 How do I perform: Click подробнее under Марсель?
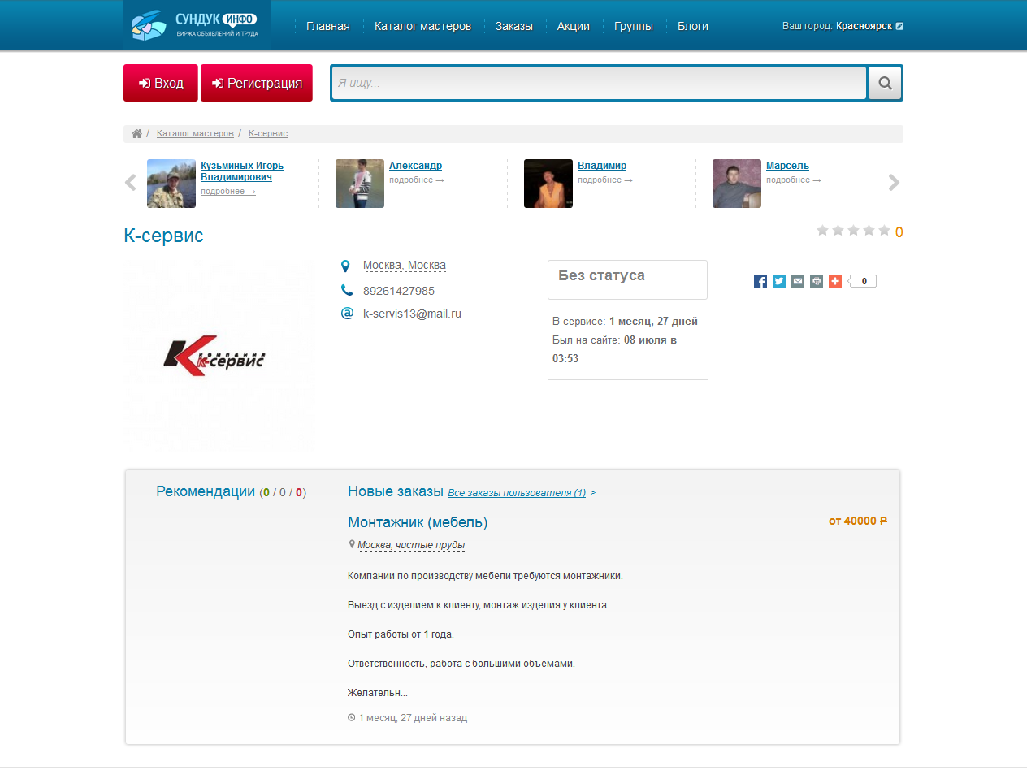coord(794,180)
